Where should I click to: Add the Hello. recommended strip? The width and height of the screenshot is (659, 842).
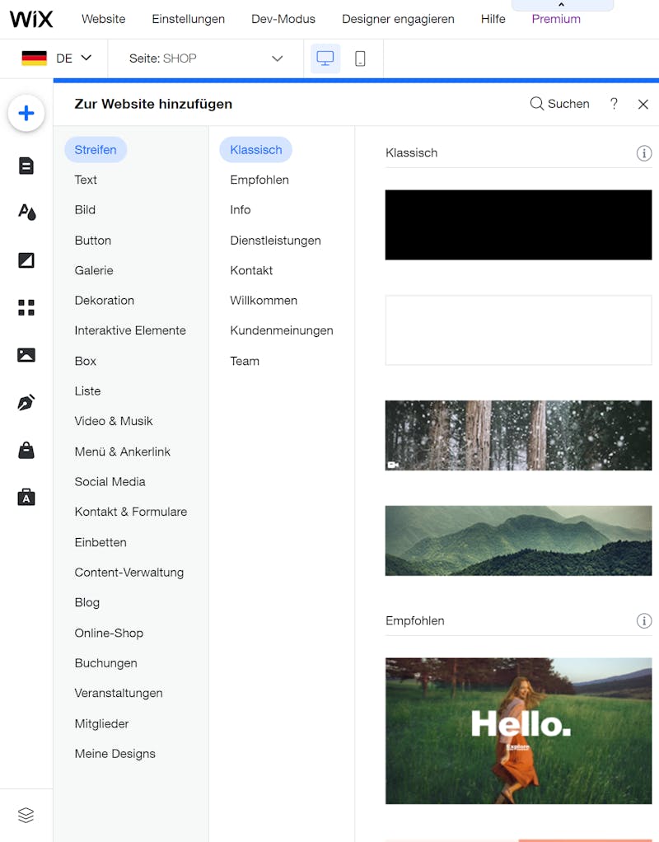click(518, 731)
